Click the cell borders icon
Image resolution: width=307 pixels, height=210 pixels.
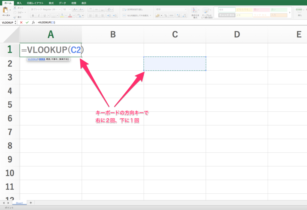53,16
